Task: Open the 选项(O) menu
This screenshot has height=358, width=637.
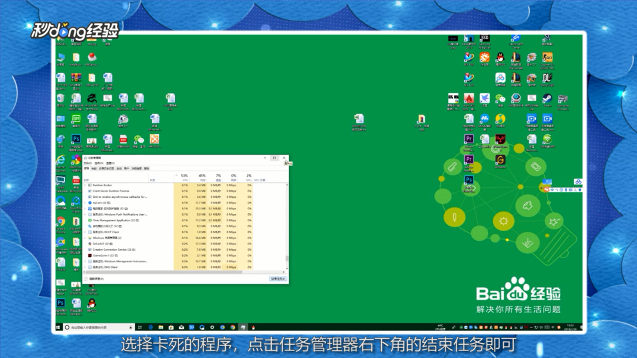Action: (x=99, y=163)
